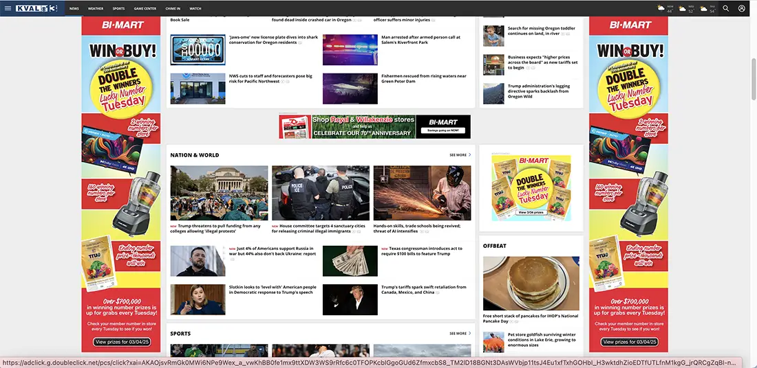The width and height of the screenshot is (757, 368).
Task: Click SEE MORE in Sports section
Action: [x=458, y=333]
